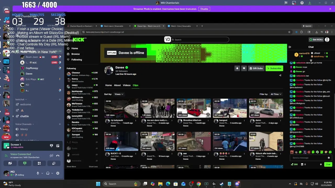Open Discord user settings gear
This screenshot has height=188, width=335.
click(58, 173)
